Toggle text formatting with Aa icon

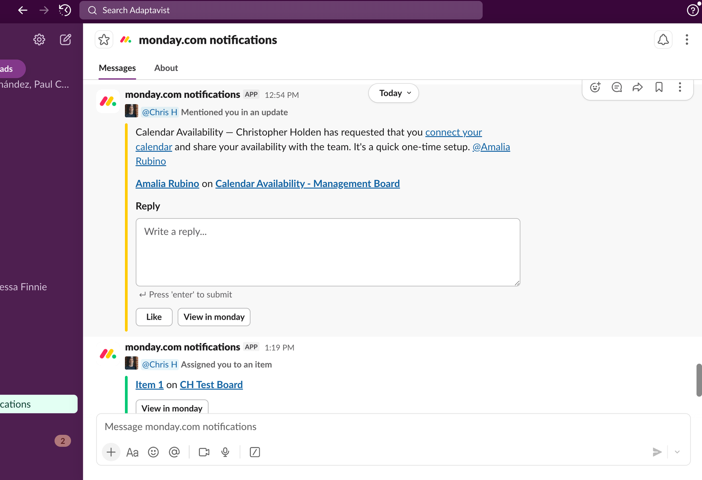[132, 452]
